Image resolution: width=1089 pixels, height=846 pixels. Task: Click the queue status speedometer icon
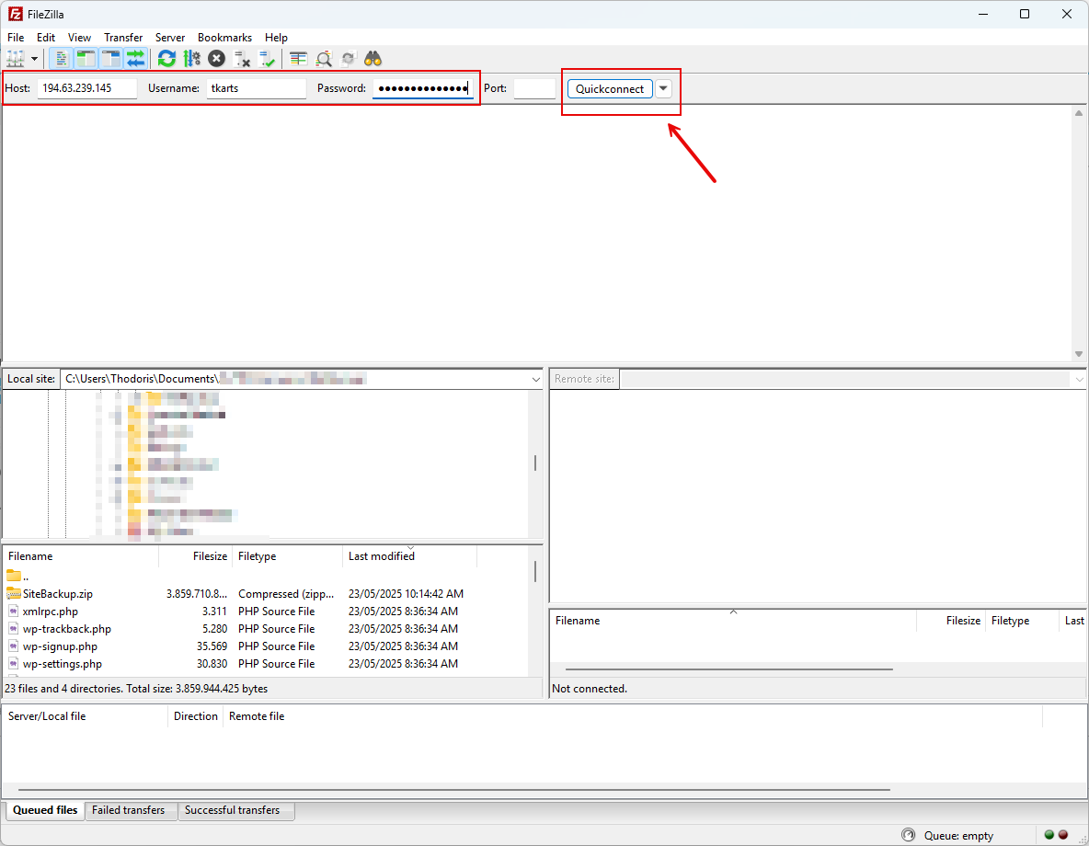tap(908, 835)
